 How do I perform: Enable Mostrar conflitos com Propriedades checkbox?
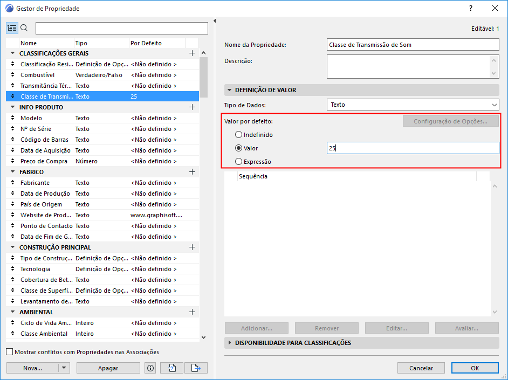pos(10,352)
